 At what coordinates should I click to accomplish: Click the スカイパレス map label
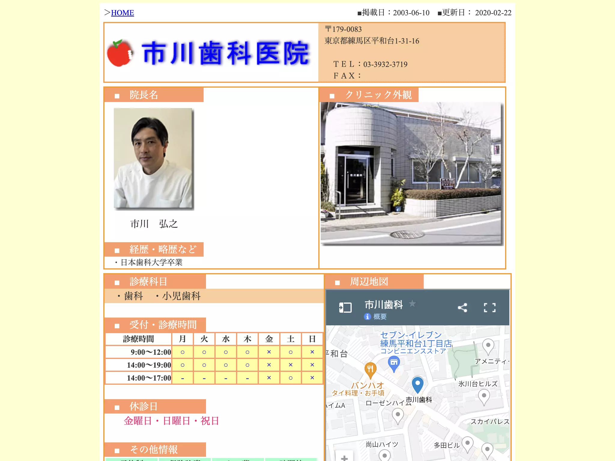pos(490,422)
